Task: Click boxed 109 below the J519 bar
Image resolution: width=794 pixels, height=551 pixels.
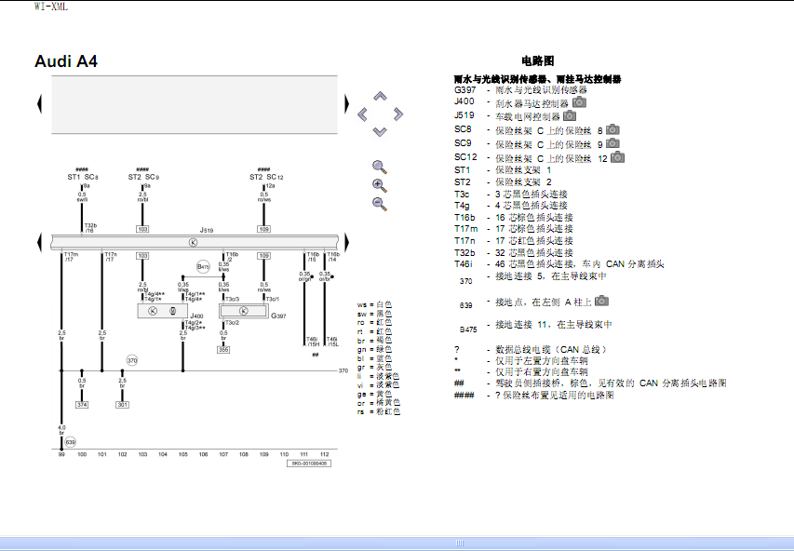Action: click(x=263, y=256)
